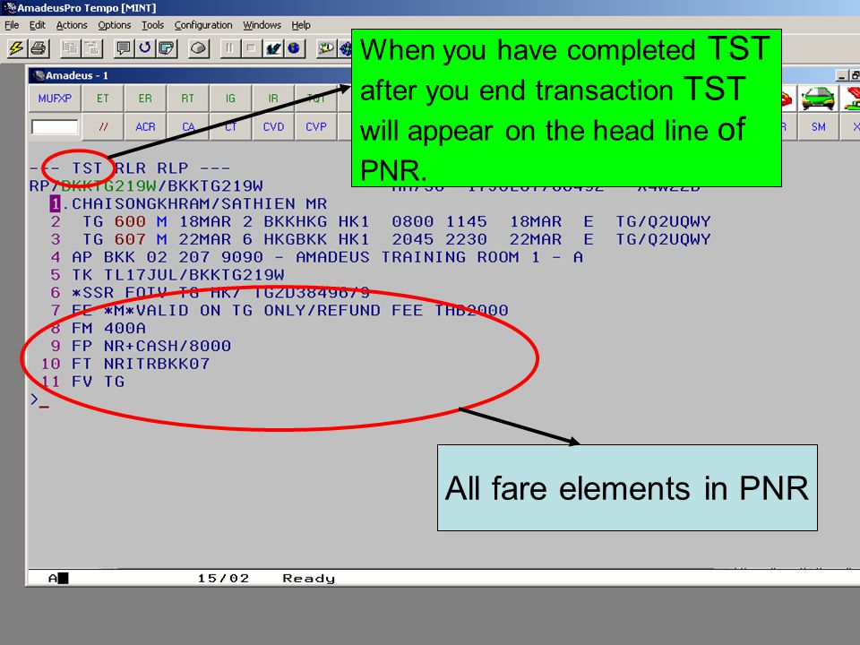Click the CVP button
This screenshot has height=645, width=860.
(316, 127)
